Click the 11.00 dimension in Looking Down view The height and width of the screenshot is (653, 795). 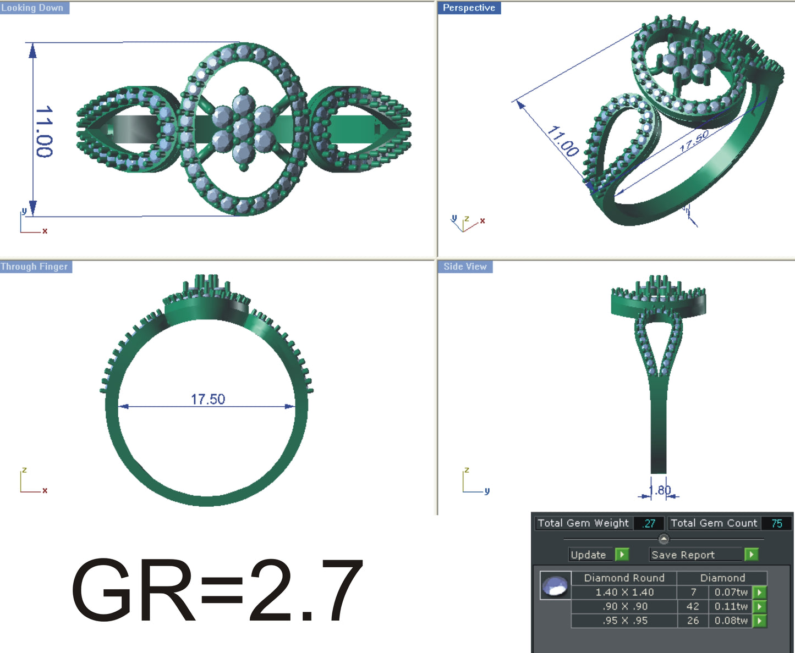point(44,131)
